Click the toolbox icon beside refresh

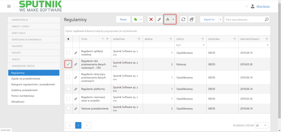[x=192, y=19]
